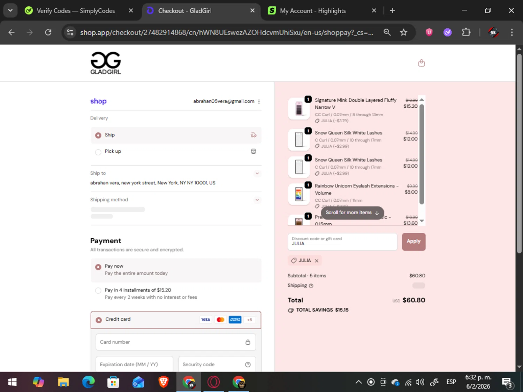Focus the Discount code or gift card field
The image size is (523, 392).
(x=342, y=241)
